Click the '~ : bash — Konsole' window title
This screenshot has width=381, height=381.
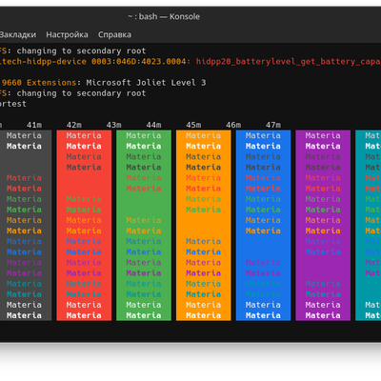click(164, 16)
